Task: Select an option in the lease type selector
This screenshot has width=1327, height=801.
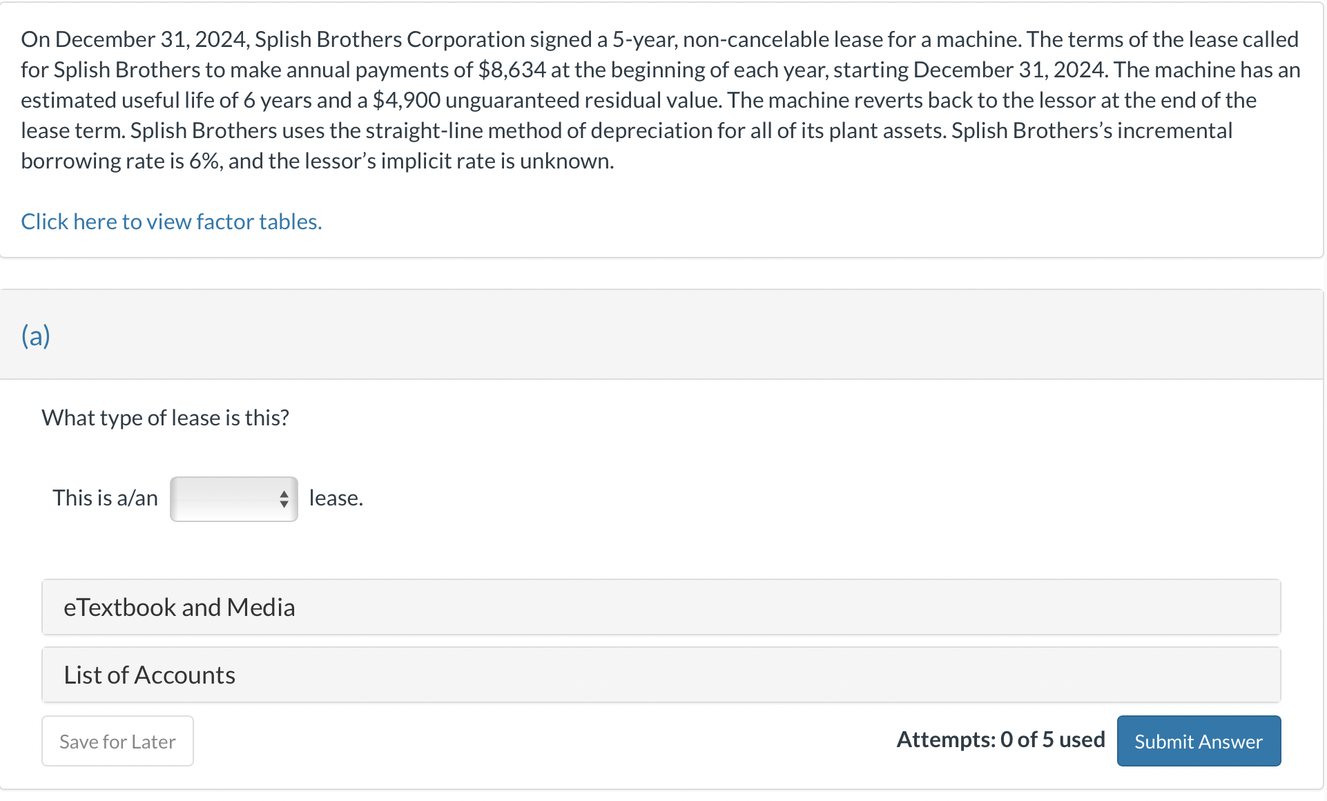Action: [233, 499]
